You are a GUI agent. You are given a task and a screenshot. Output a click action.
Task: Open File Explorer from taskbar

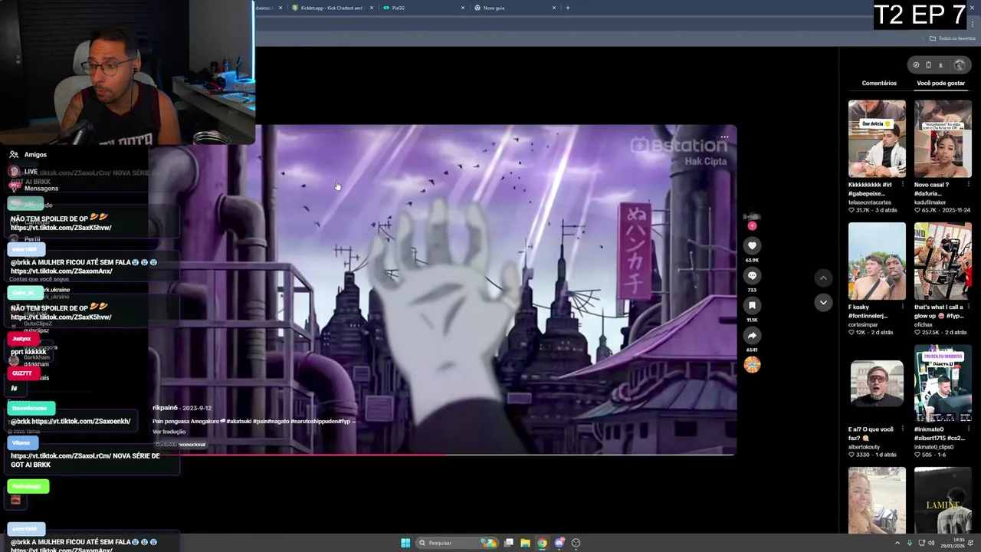coord(525,543)
